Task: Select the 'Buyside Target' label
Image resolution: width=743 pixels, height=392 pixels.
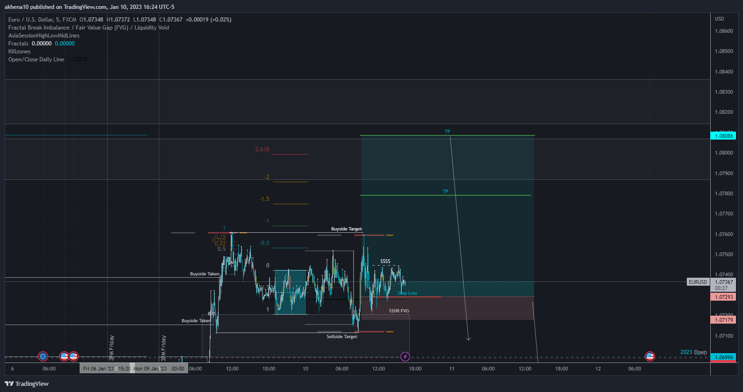Action: tap(346, 229)
